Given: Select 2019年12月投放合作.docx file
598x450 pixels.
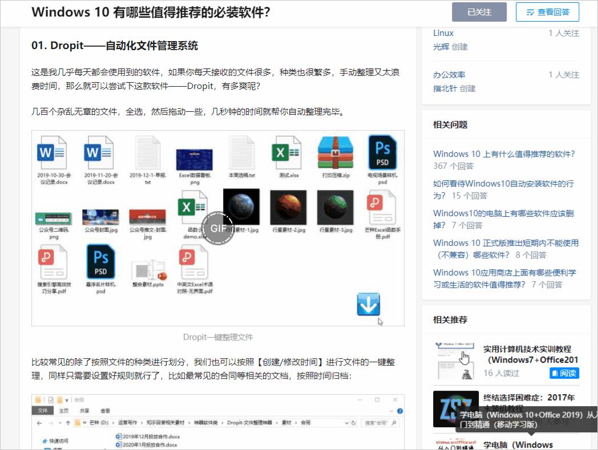Looking at the screenshot, I should pyautogui.click(x=148, y=437).
